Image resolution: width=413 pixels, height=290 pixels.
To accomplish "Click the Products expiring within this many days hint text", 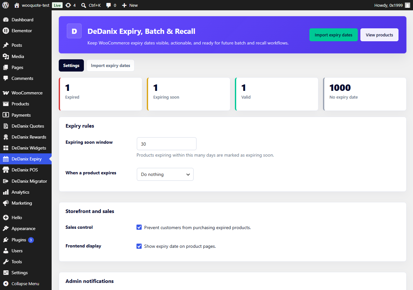I will pos(205,155).
